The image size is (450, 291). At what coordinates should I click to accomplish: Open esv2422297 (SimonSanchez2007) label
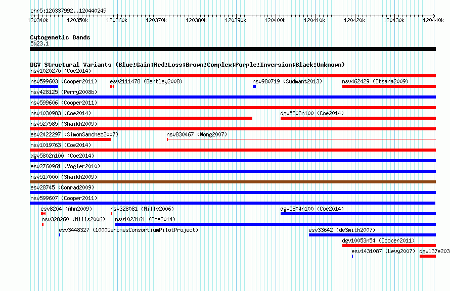coord(74,134)
